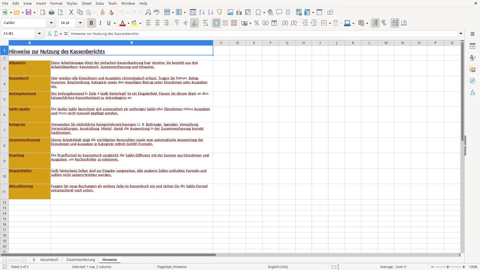
Task: Toggle Merge and Center Cells
Action: tap(216, 23)
